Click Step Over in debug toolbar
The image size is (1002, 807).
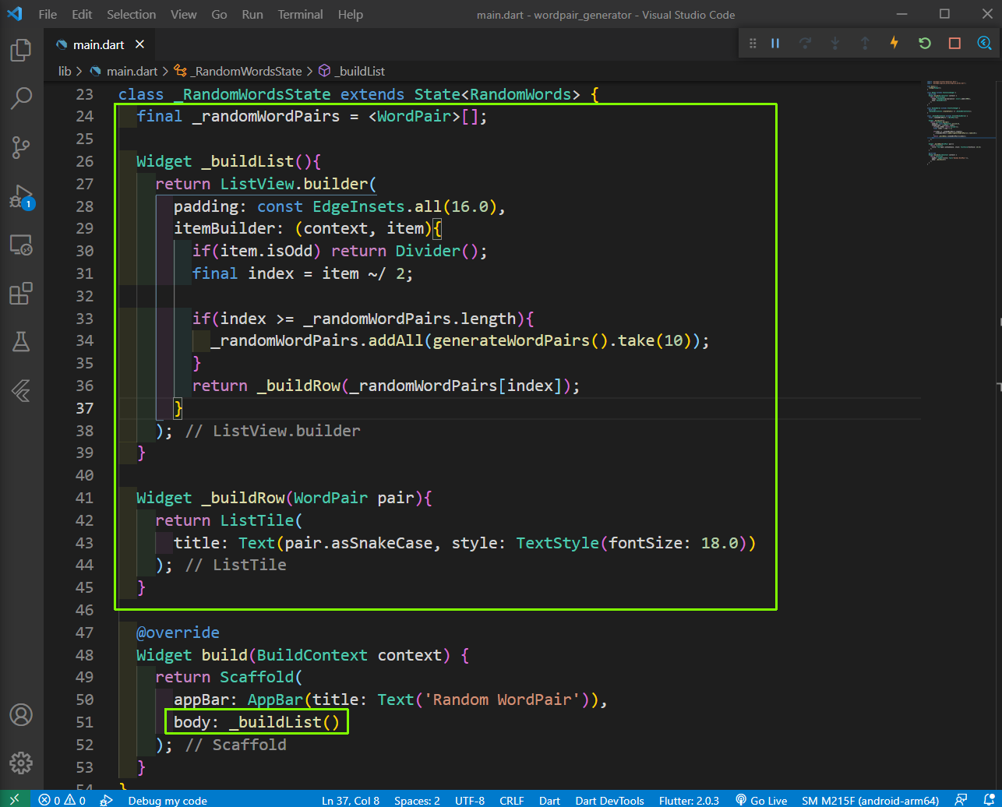click(805, 44)
